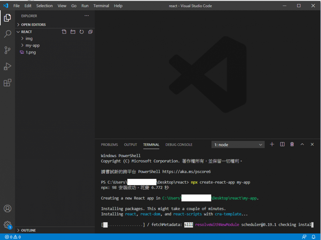Open the Run and Debug view
Image resolution: width=321 pixels, height=240 pixels.
[x=8, y=66]
